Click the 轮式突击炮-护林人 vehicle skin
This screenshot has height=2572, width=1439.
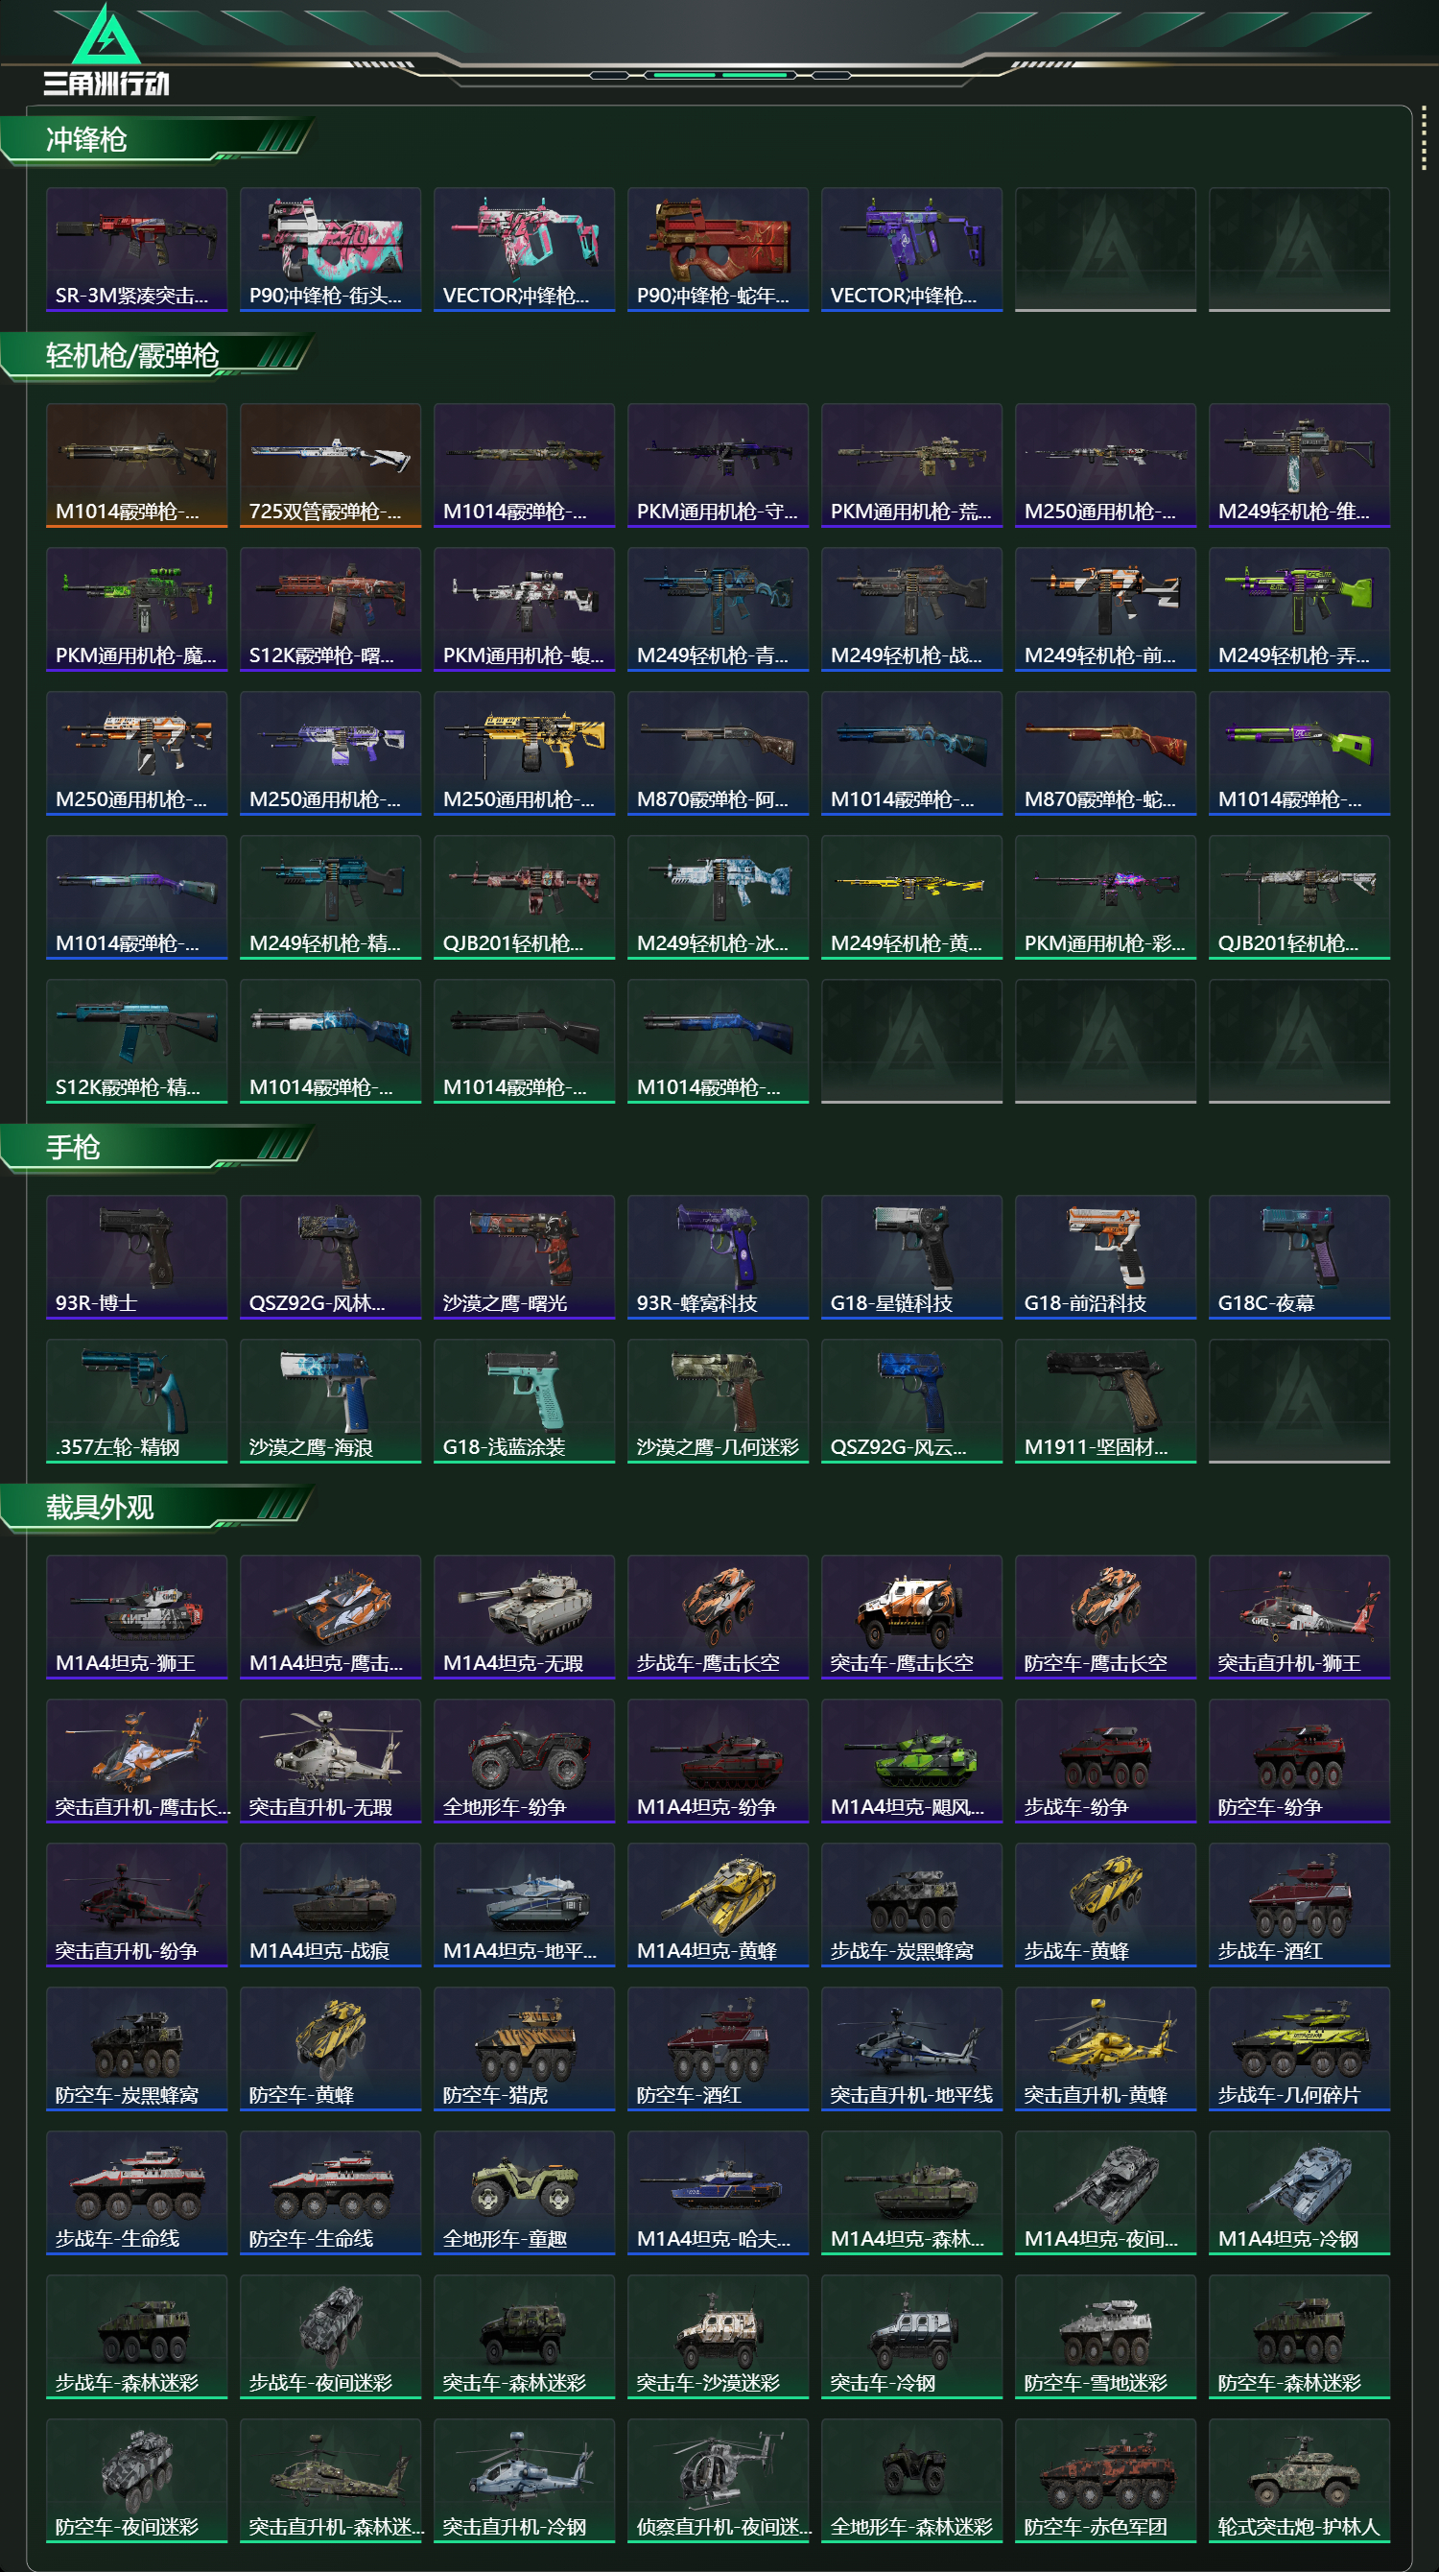(x=1299, y=2480)
